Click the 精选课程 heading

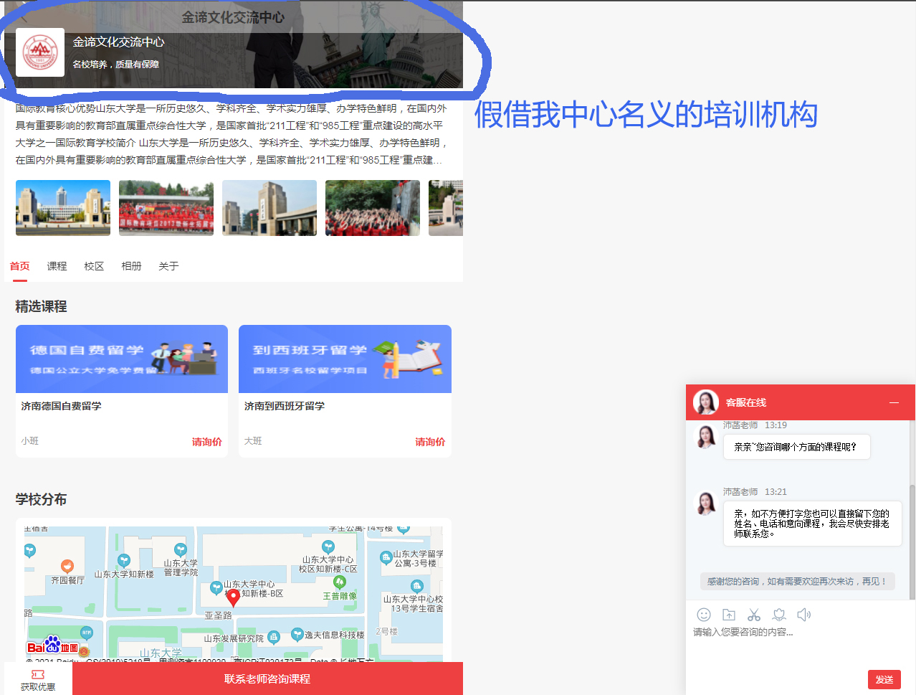pyautogui.click(x=42, y=306)
